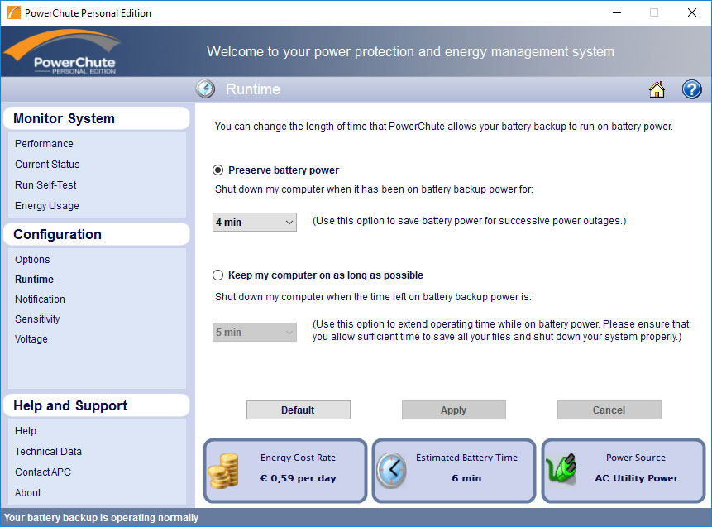
Task: Go to Run Self-Test
Action: tap(45, 184)
